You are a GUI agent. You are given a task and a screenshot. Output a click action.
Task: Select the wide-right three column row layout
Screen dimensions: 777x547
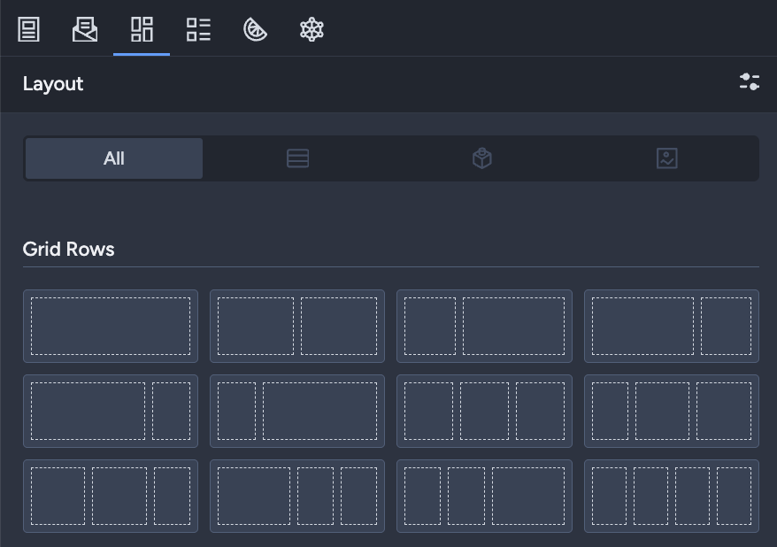pyautogui.click(x=484, y=496)
